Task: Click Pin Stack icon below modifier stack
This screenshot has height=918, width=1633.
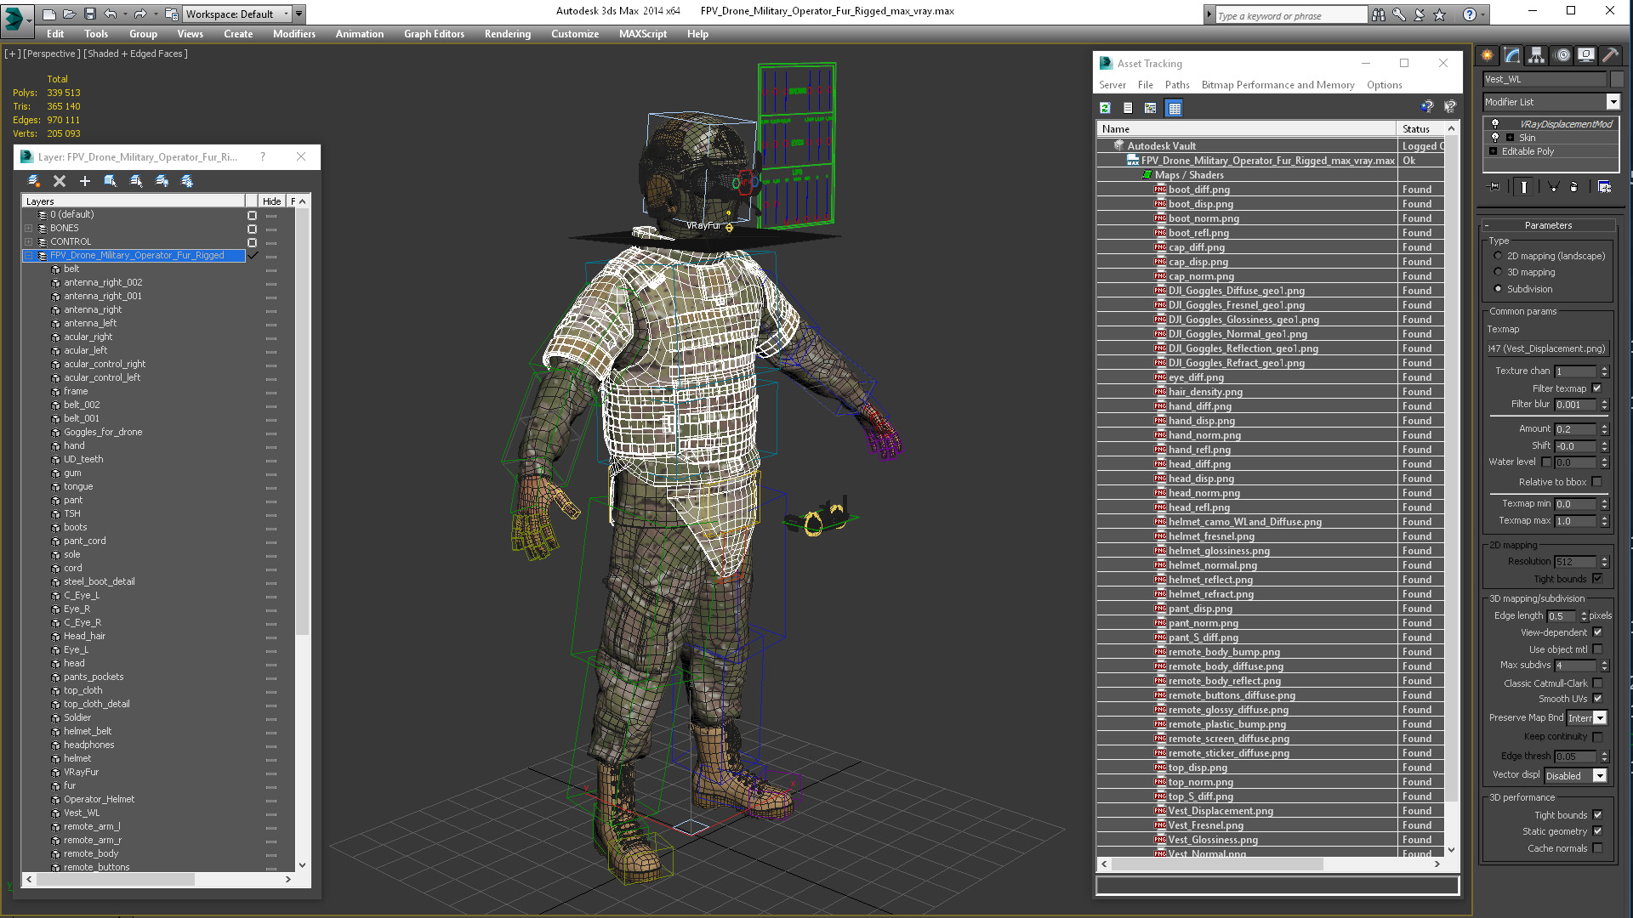Action: pyautogui.click(x=1494, y=187)
